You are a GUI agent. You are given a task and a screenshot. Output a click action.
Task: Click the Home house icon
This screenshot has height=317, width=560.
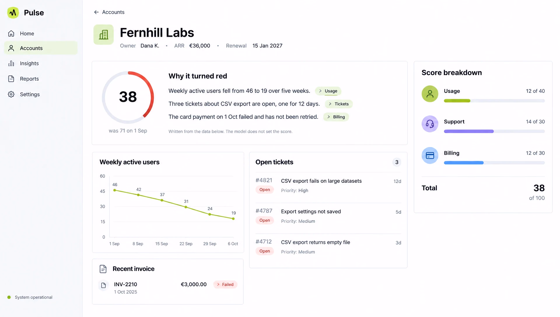click(11, 34)
